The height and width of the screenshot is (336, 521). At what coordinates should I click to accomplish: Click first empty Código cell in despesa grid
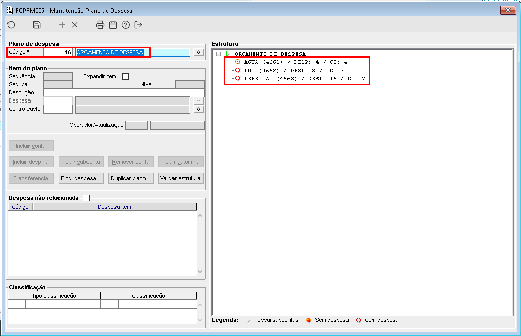pyautogui.click(x=20, y=215)
